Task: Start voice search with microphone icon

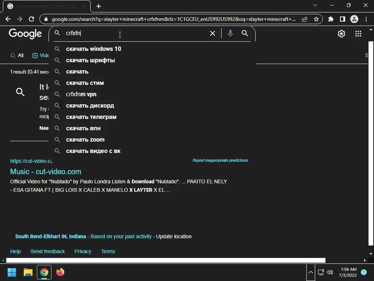Action: pyautogui.click(x=230, y=33)
